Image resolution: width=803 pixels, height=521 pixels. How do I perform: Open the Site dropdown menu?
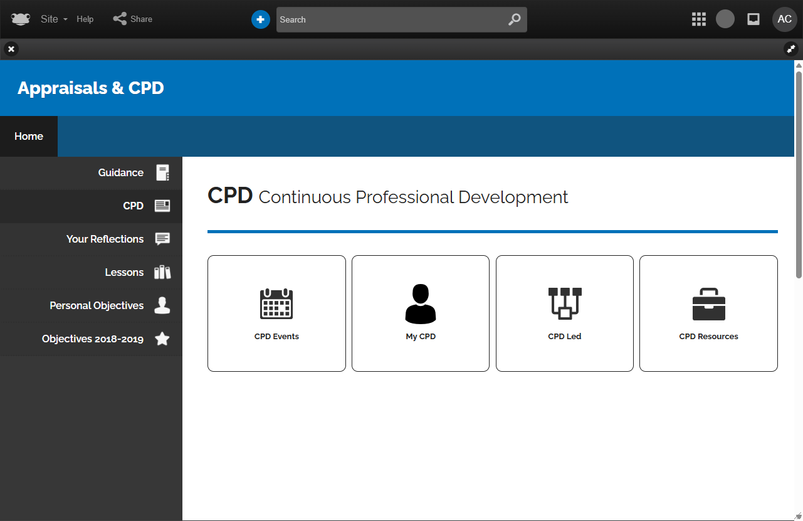click(x=53, y=19)
